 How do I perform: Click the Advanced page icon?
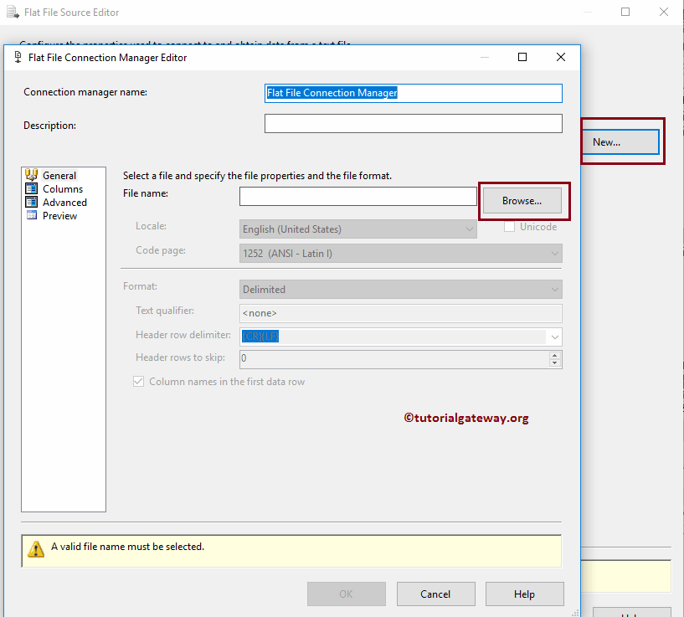[x=31, y=202]
